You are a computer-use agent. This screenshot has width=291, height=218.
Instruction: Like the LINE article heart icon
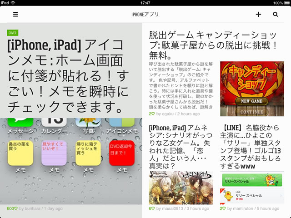tap(224, 208)
